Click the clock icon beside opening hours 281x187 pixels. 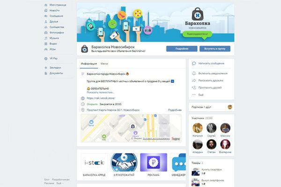(x=83, y=104)
